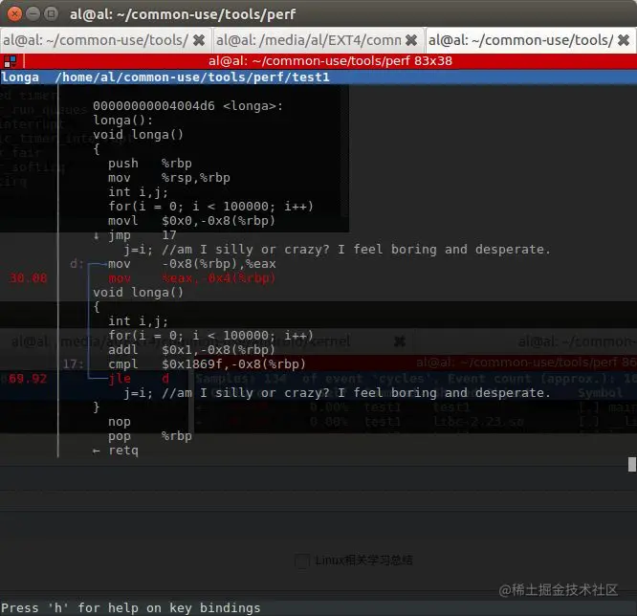This screenshot has width=637, height=616.
Task: Select 'pop %rbp' instruction
Action: (150, 436)
